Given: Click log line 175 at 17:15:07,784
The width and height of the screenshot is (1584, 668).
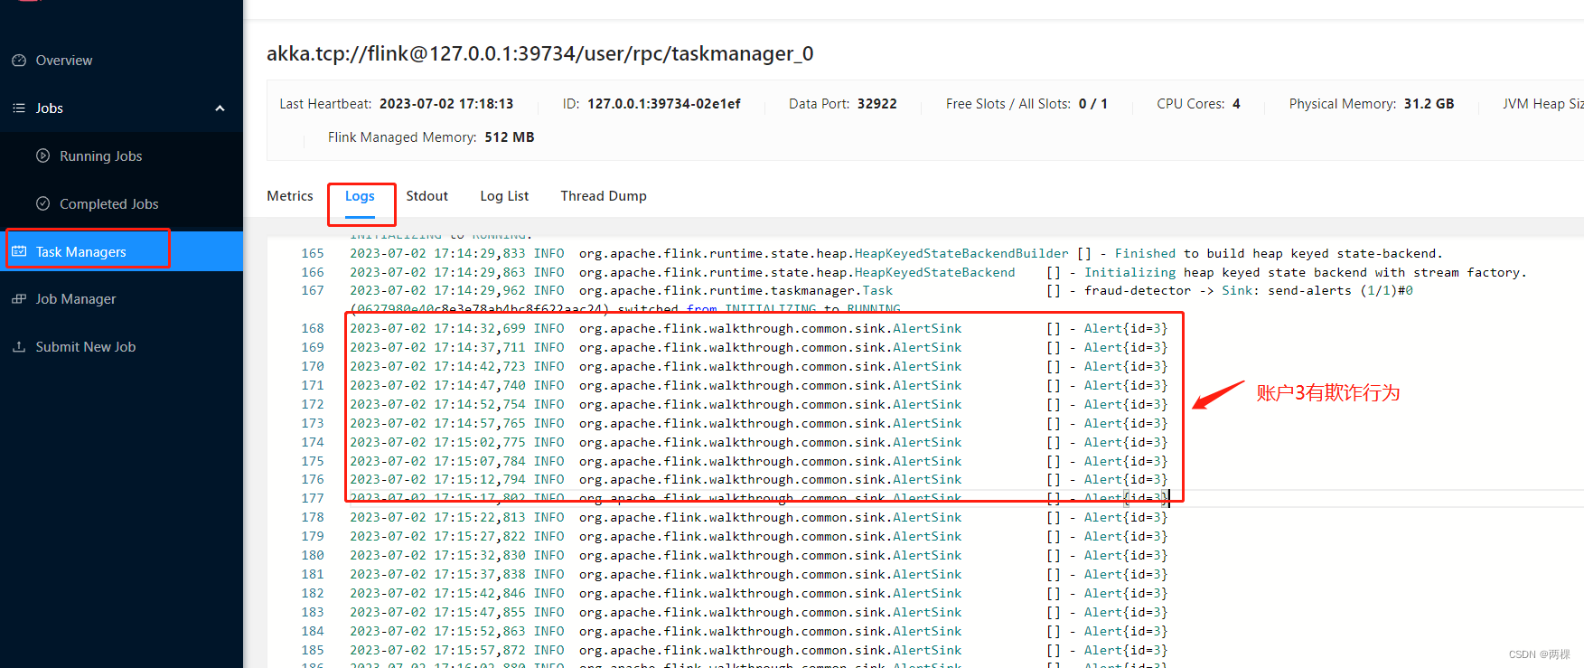Looking at the screenshot, I should (x=759, y=462).
